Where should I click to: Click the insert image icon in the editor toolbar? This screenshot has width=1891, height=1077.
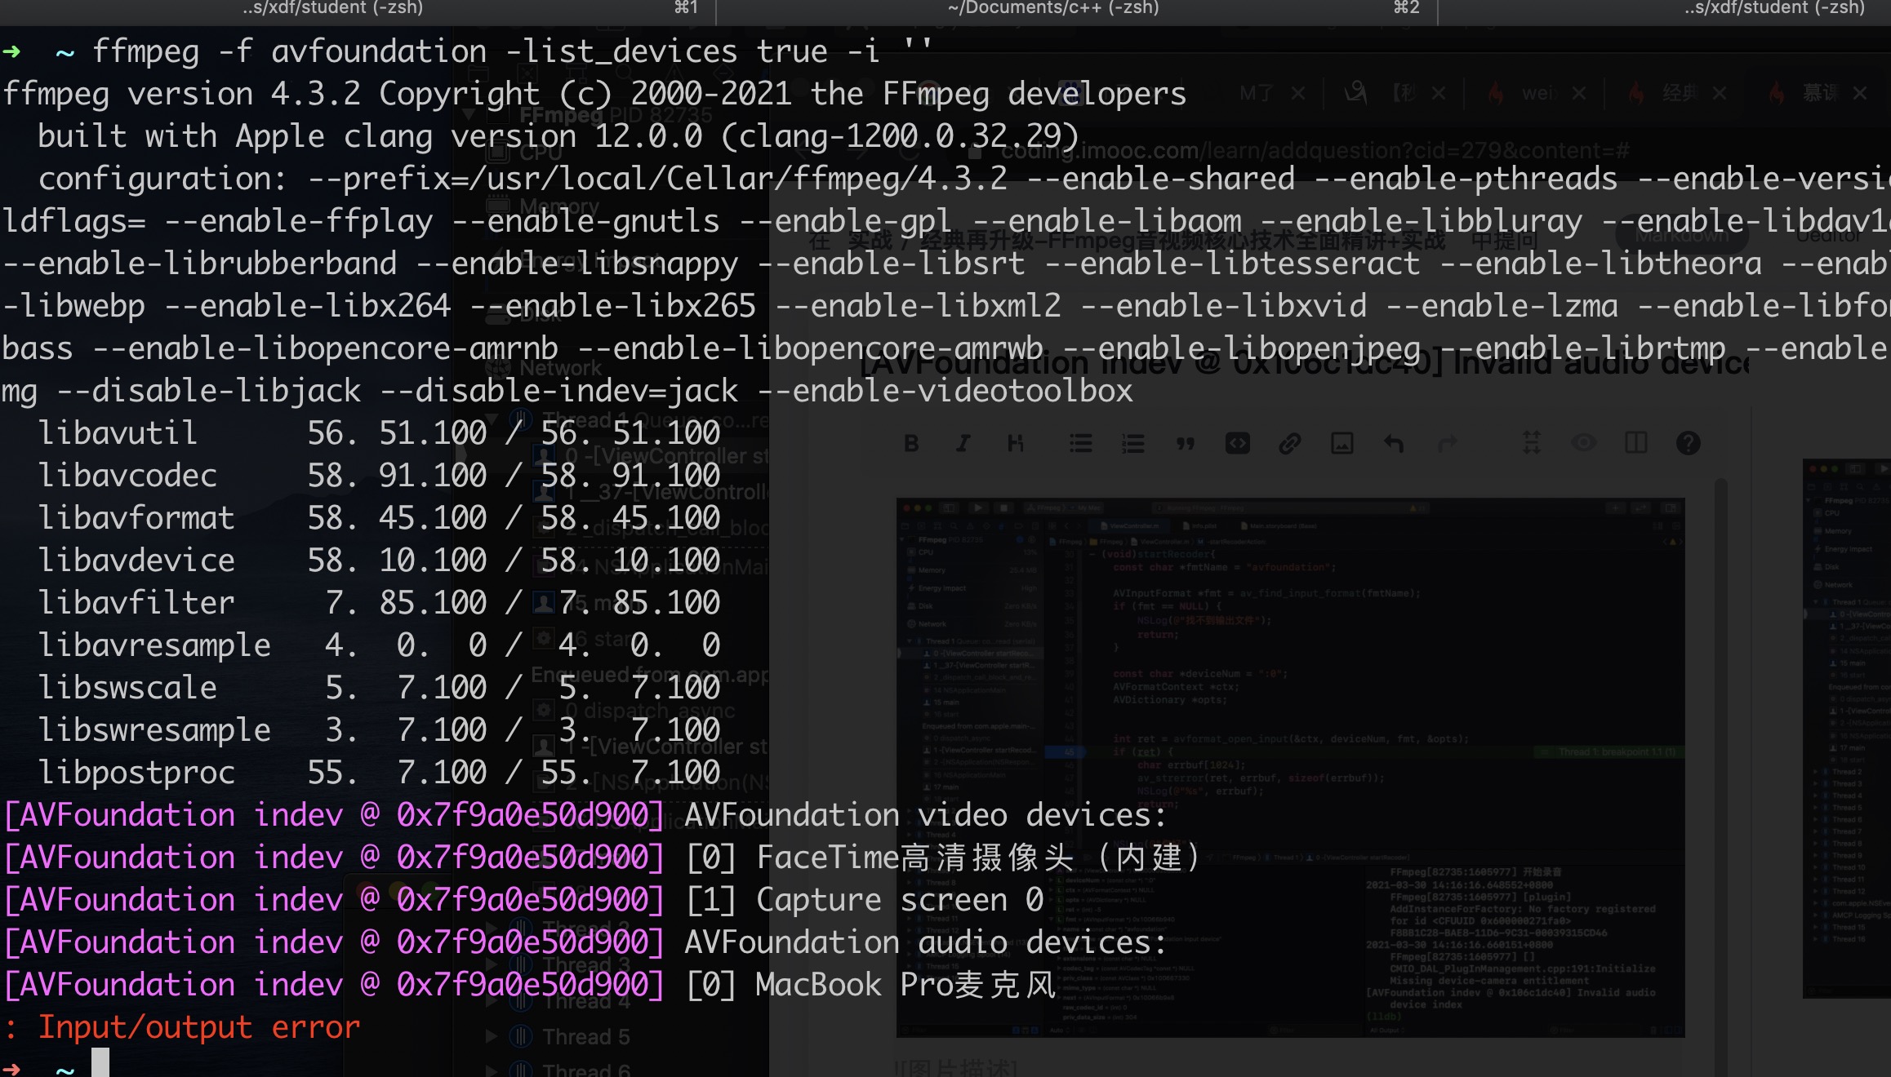1342,443
